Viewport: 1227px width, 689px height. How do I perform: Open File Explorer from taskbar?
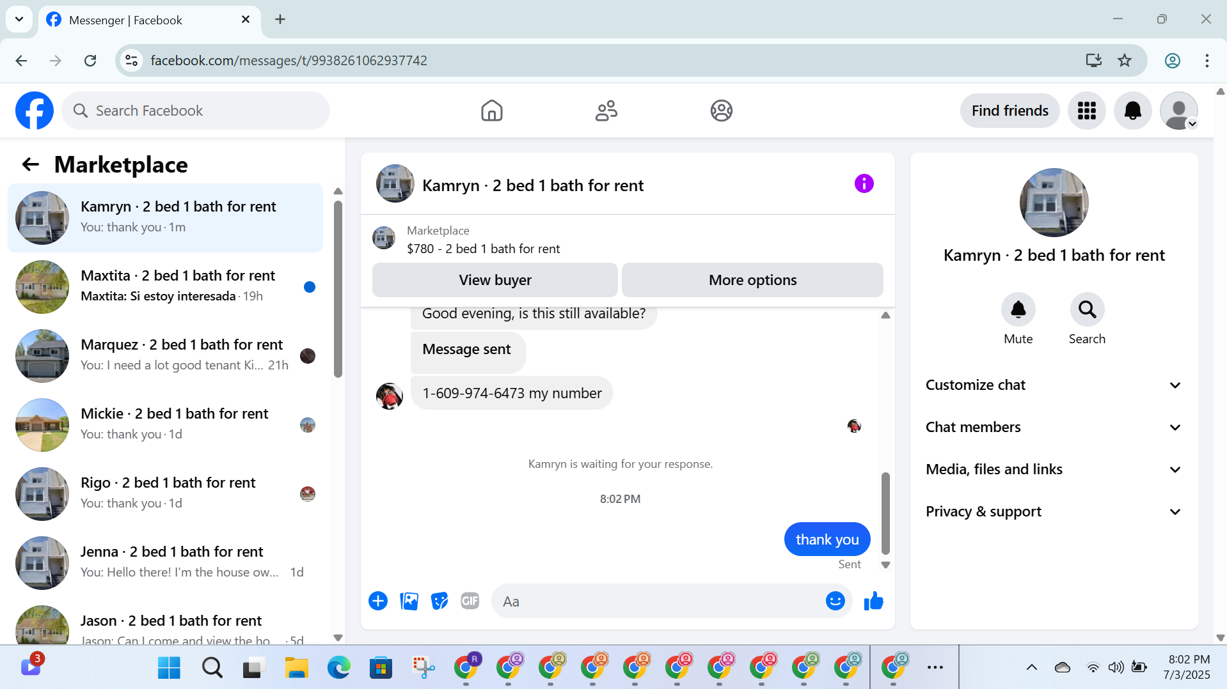tap(296, 667)
